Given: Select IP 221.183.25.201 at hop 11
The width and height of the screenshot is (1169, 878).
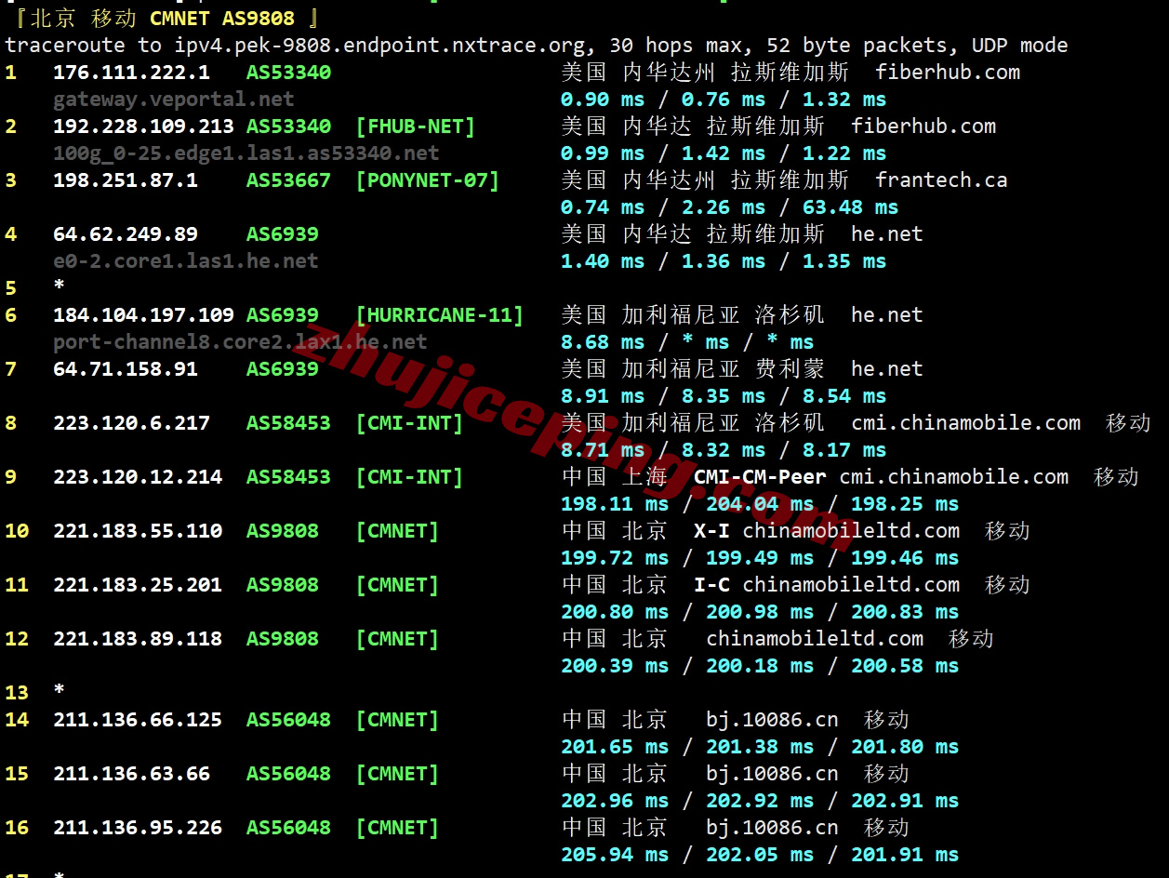Looking at the screenshot, I should [138, 584].
